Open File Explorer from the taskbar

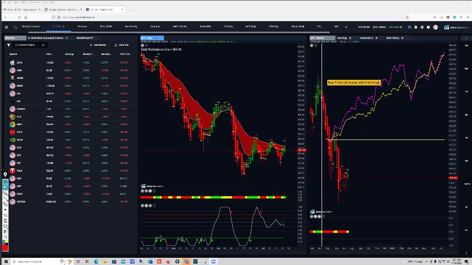[x=105, y=261]
